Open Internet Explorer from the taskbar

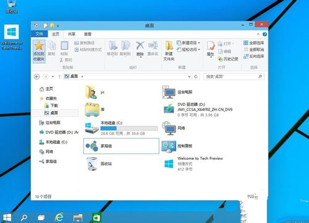[59, 217]
